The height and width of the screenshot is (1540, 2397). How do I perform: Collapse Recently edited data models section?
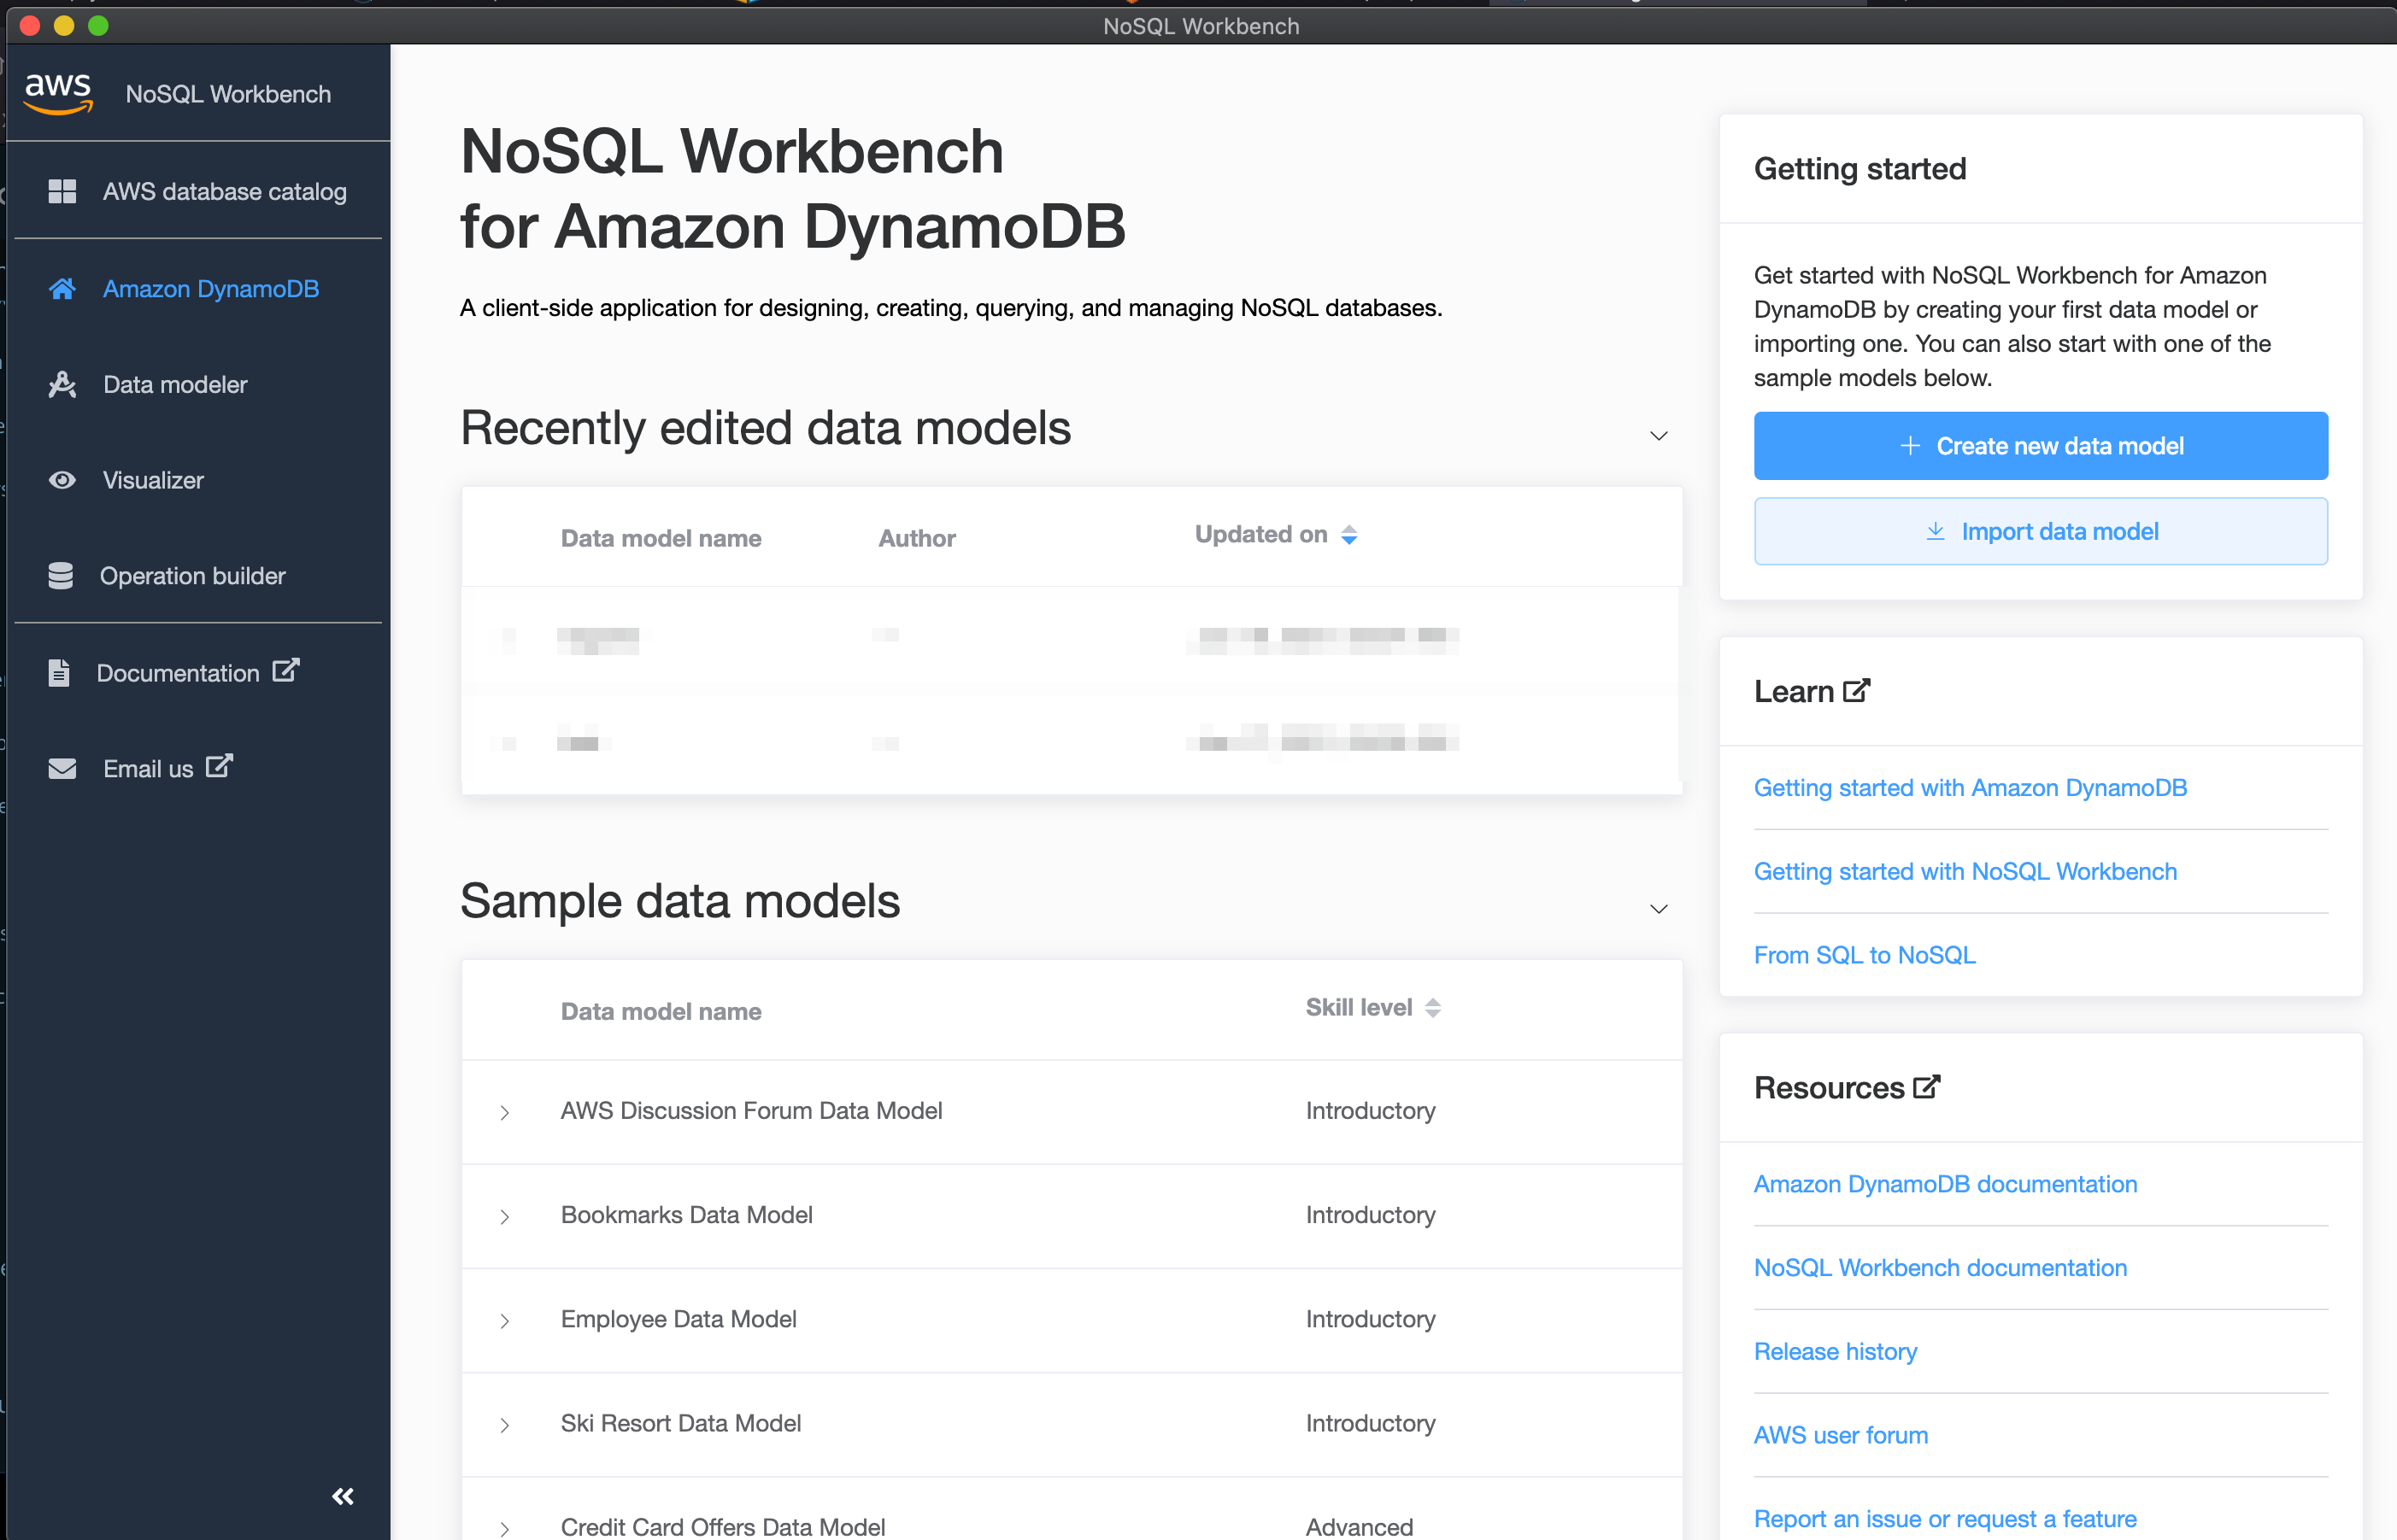pos(1659,436)
